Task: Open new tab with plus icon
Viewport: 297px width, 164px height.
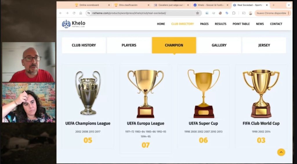Action: tap(274, 5)
